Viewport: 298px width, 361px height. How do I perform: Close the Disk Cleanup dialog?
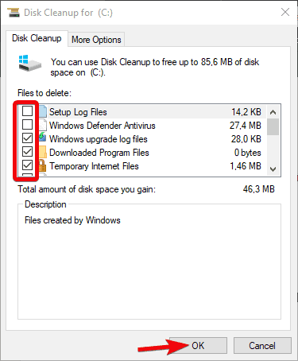point(285,12)
